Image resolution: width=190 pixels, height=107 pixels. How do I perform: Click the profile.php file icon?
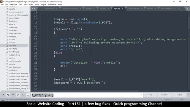pyautogui.click(x=7, y=70)
